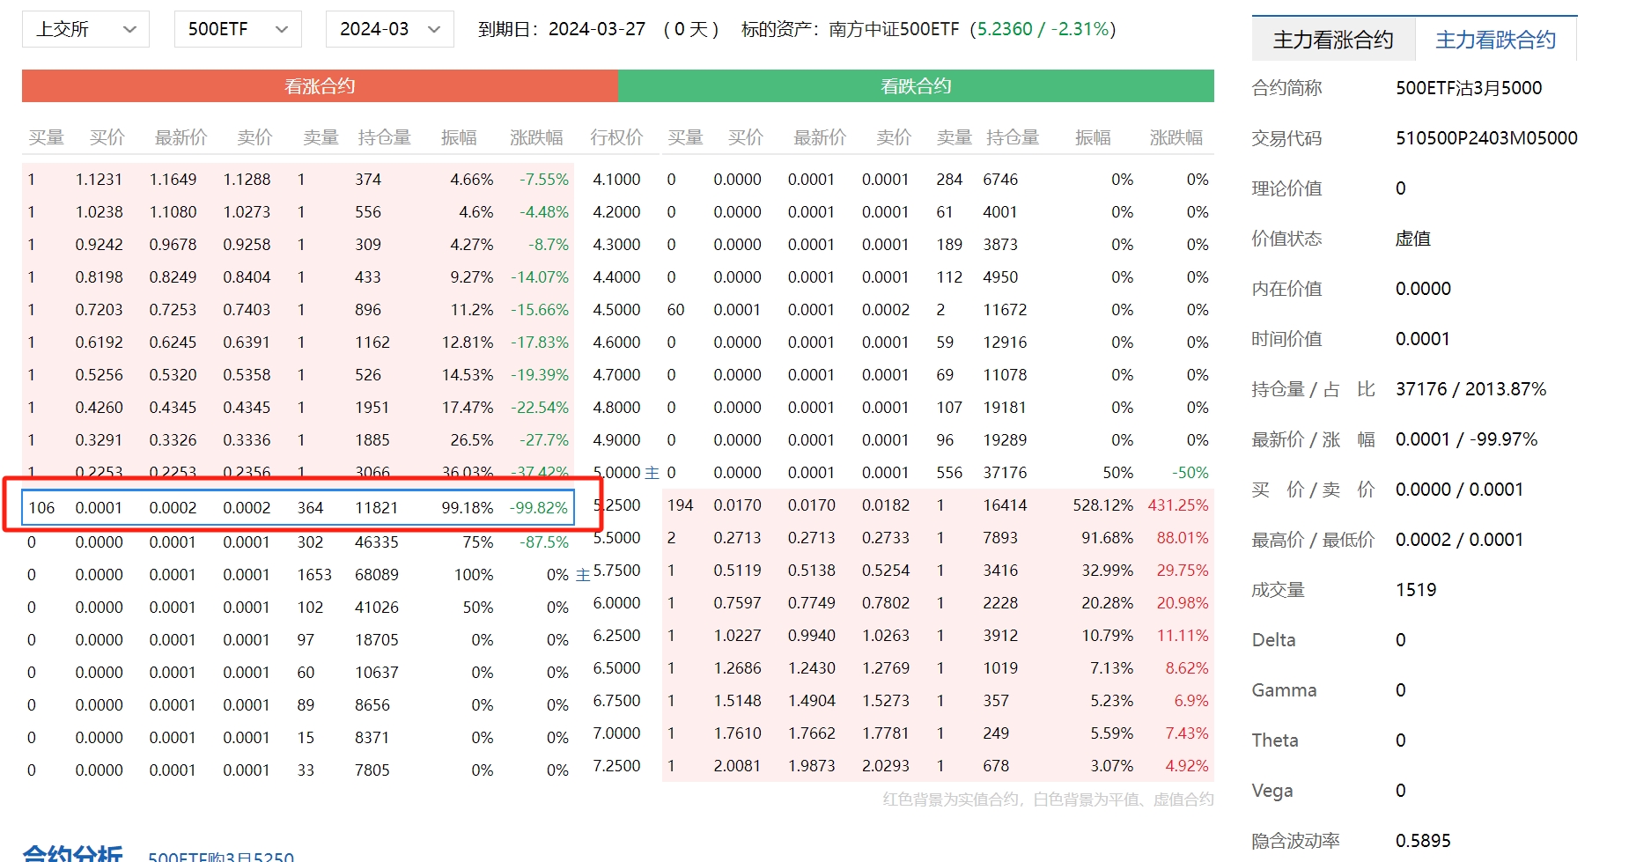This screenshot has height=862, width=1651.
Task: Click call open interest 68089
Action: tap(377, 575)
